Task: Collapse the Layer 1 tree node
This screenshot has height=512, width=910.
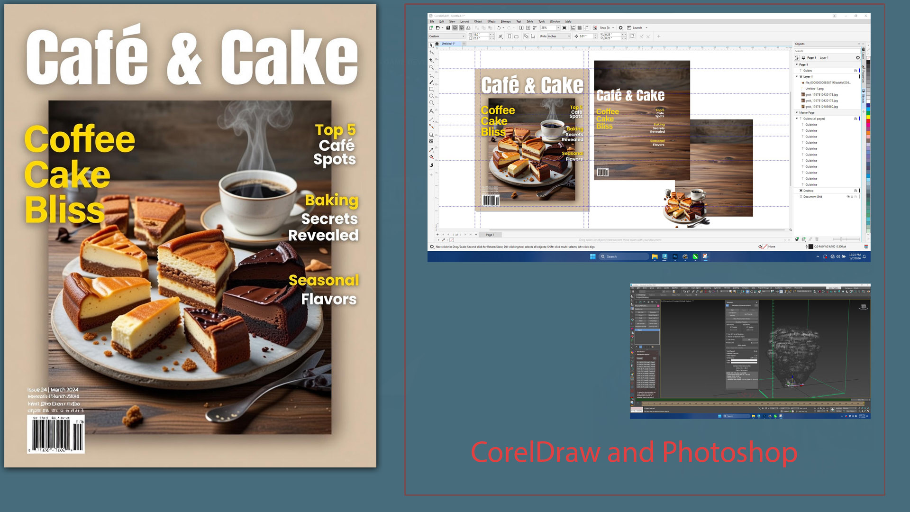Action: tap(797, 76)
